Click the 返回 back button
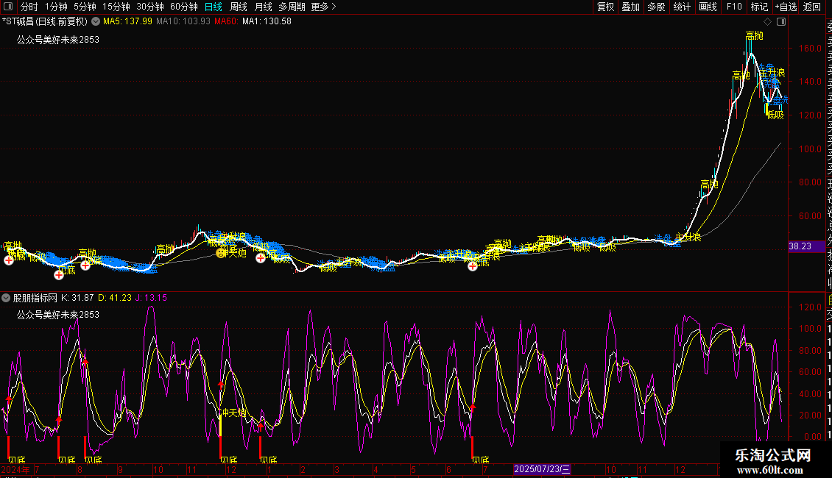832x478 pixels. click(812, 7)
